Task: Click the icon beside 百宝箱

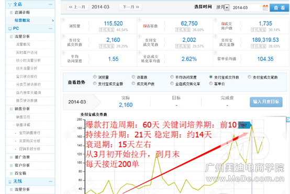Action: click(x=12, y=173)
